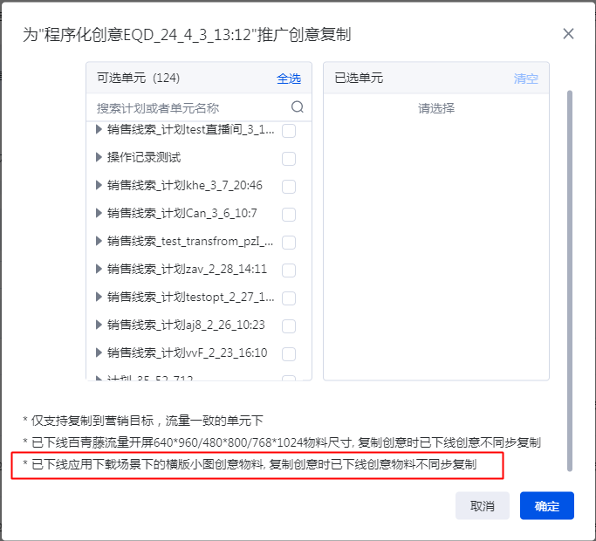Image resolution: width=596 pixels, height=541 pixels.
Task: Expand 销售线索_test_transfrom_pzI_... arrow
Action: pos(99,241)
